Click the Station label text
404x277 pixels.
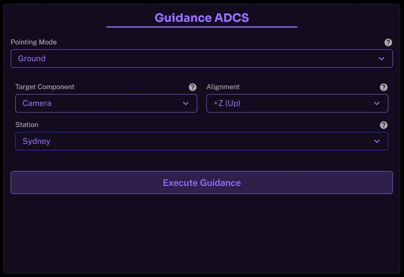(x=27, y=125)
